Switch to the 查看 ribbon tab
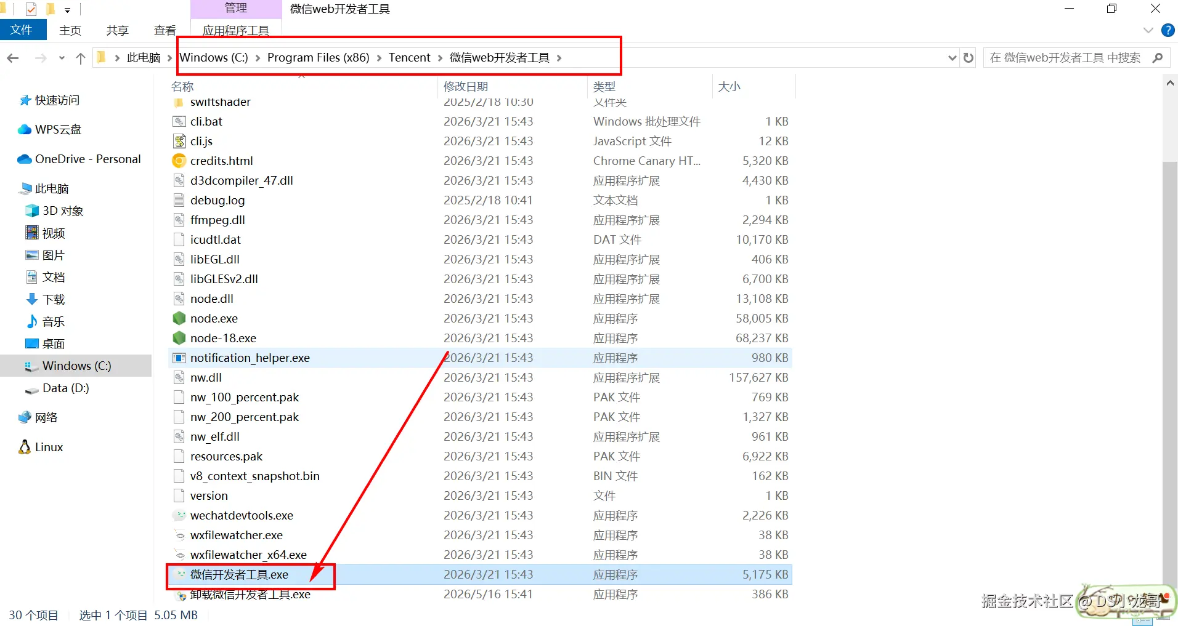 click(165, 30)
